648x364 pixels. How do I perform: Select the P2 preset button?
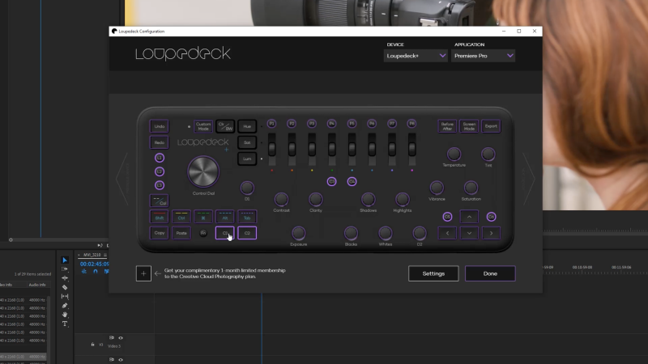pos(292,124)
